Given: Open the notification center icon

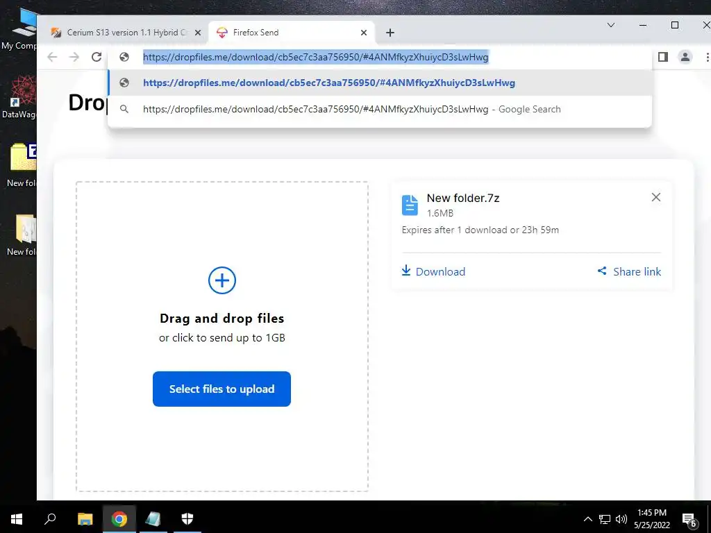Looking at the screenshot, I should tap(689, 519).
